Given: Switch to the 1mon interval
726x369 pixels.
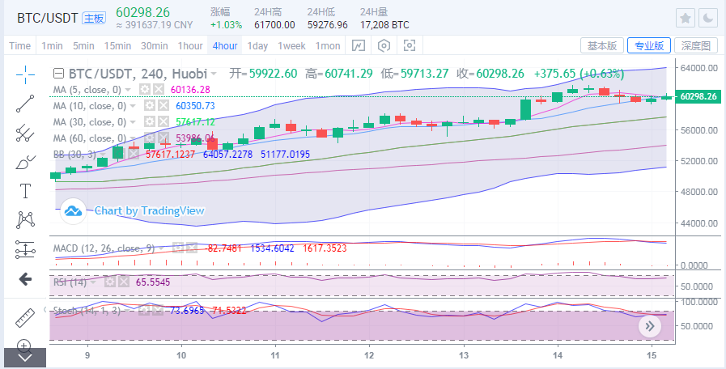Looking at the screenshot, I should tap(328, 46).
